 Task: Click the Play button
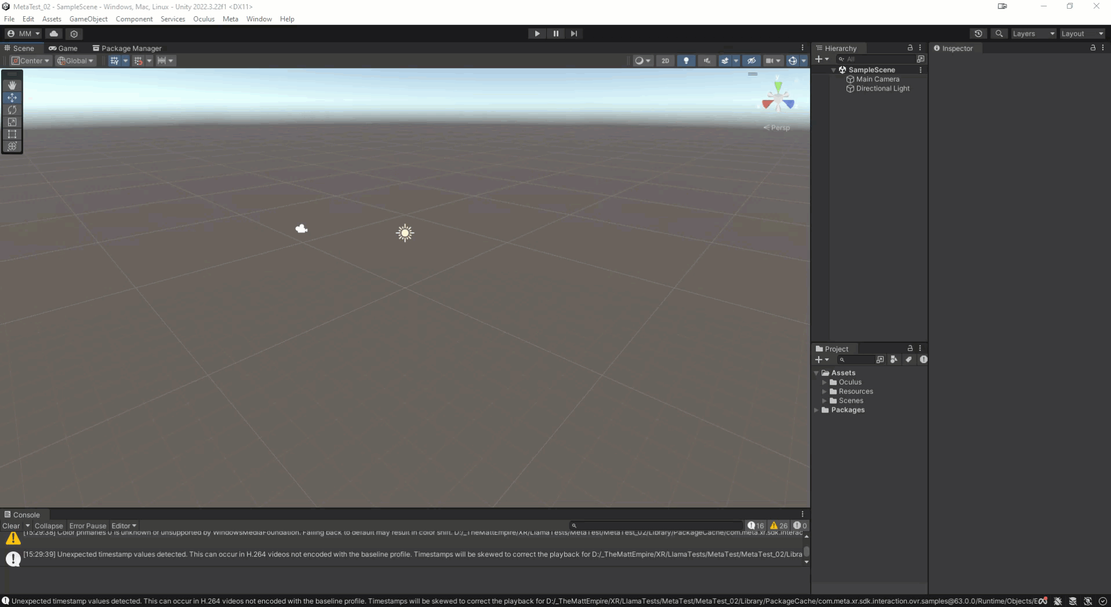[x=537, y=34]
